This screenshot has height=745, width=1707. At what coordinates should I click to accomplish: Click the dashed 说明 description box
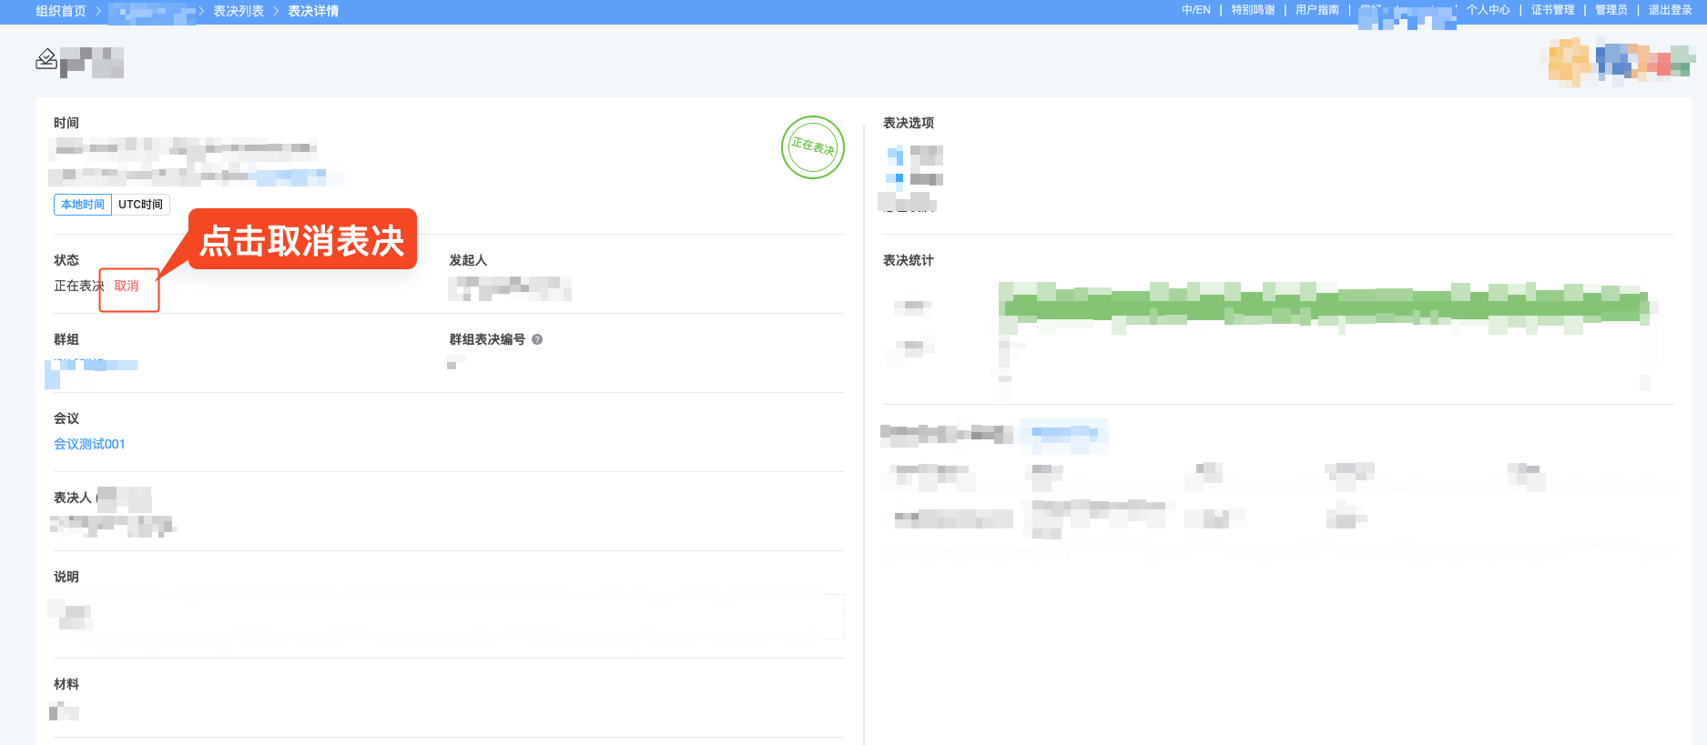click(448, 617)
